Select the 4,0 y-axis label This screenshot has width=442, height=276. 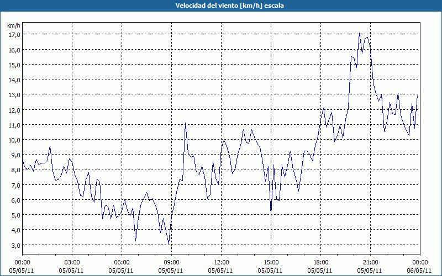16,230
